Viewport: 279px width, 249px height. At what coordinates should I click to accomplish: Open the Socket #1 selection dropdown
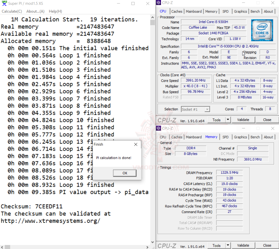[195, 109]
